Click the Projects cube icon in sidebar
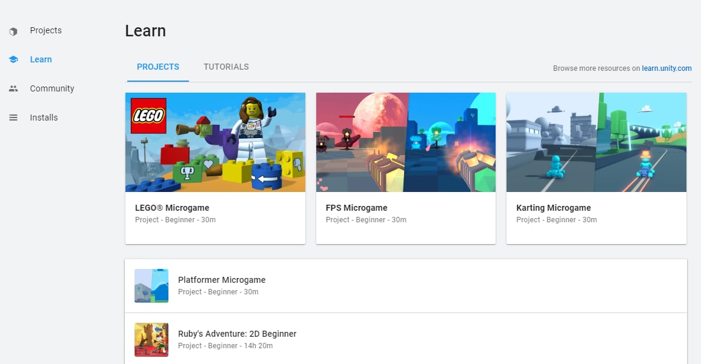This screenshot has height=364, width=701. click(13, 31)
